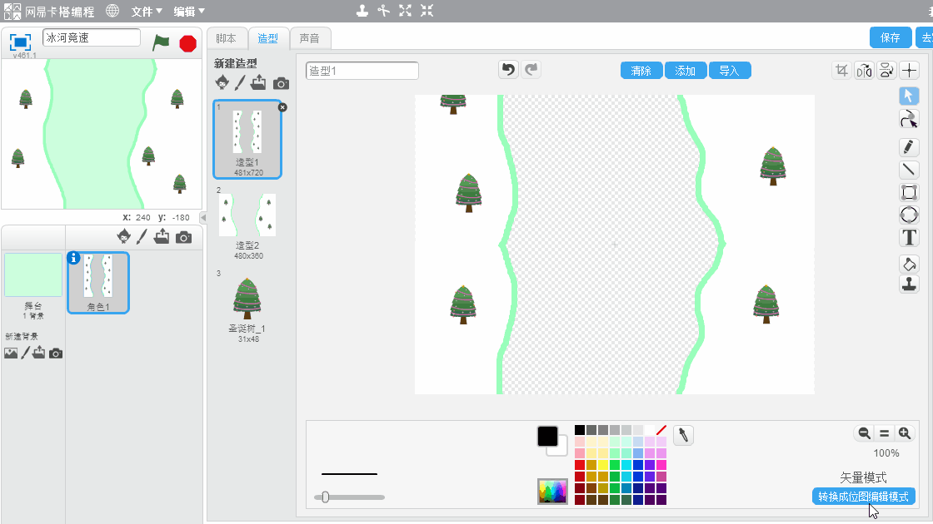Viewport: 933px width, 524px height.
Task: Open the language globe menu
Action: pyautogui.click(x=112, y=11)
